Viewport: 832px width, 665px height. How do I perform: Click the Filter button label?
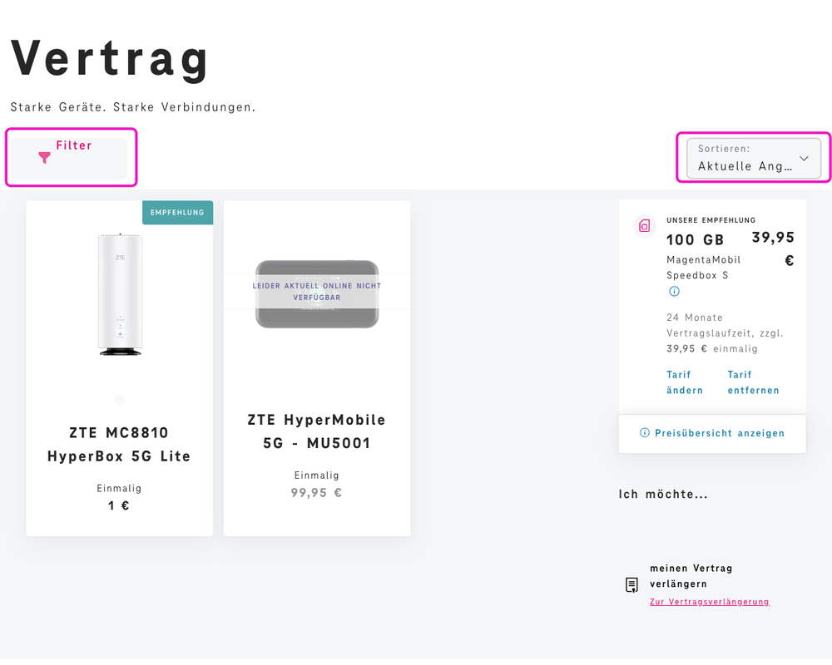(x=72, y=145)
